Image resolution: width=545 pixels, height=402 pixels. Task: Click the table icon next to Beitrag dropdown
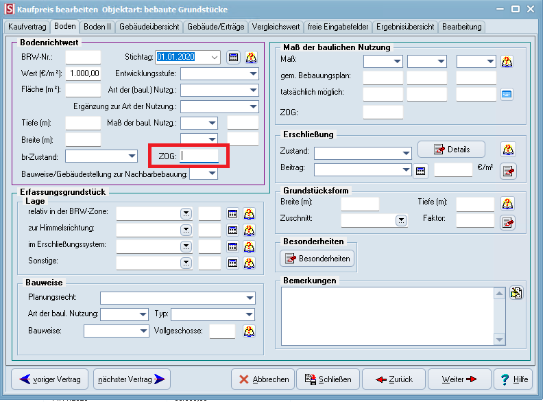point(421,170)
